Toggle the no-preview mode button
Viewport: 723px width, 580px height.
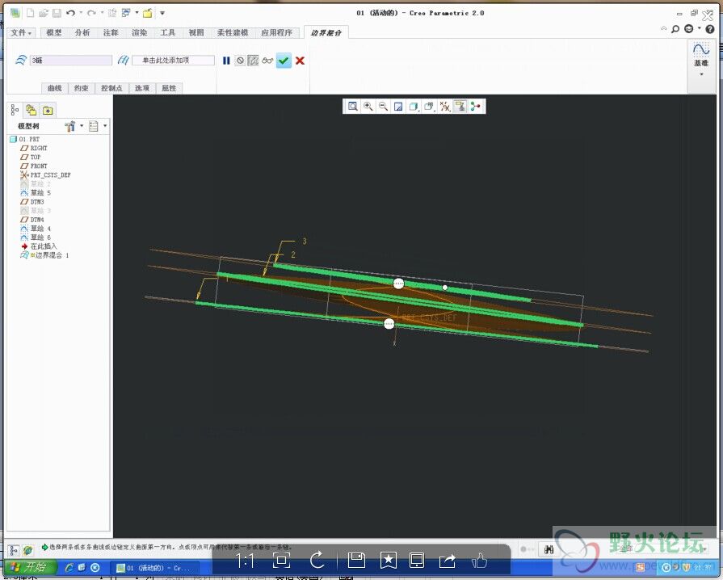(x=240, y=61)
